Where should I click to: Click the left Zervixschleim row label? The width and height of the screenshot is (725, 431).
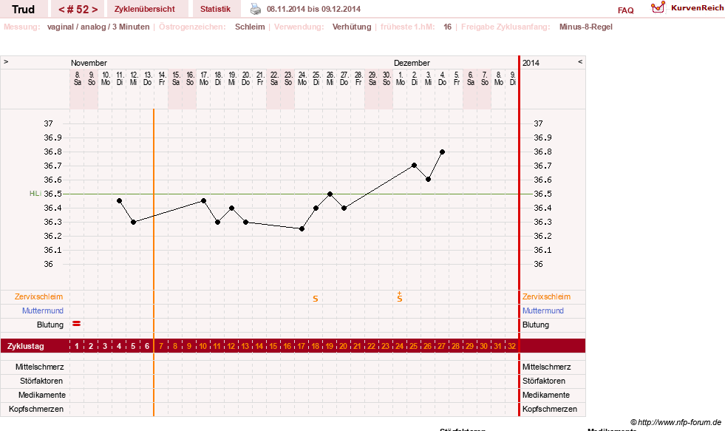click(39, 296)
